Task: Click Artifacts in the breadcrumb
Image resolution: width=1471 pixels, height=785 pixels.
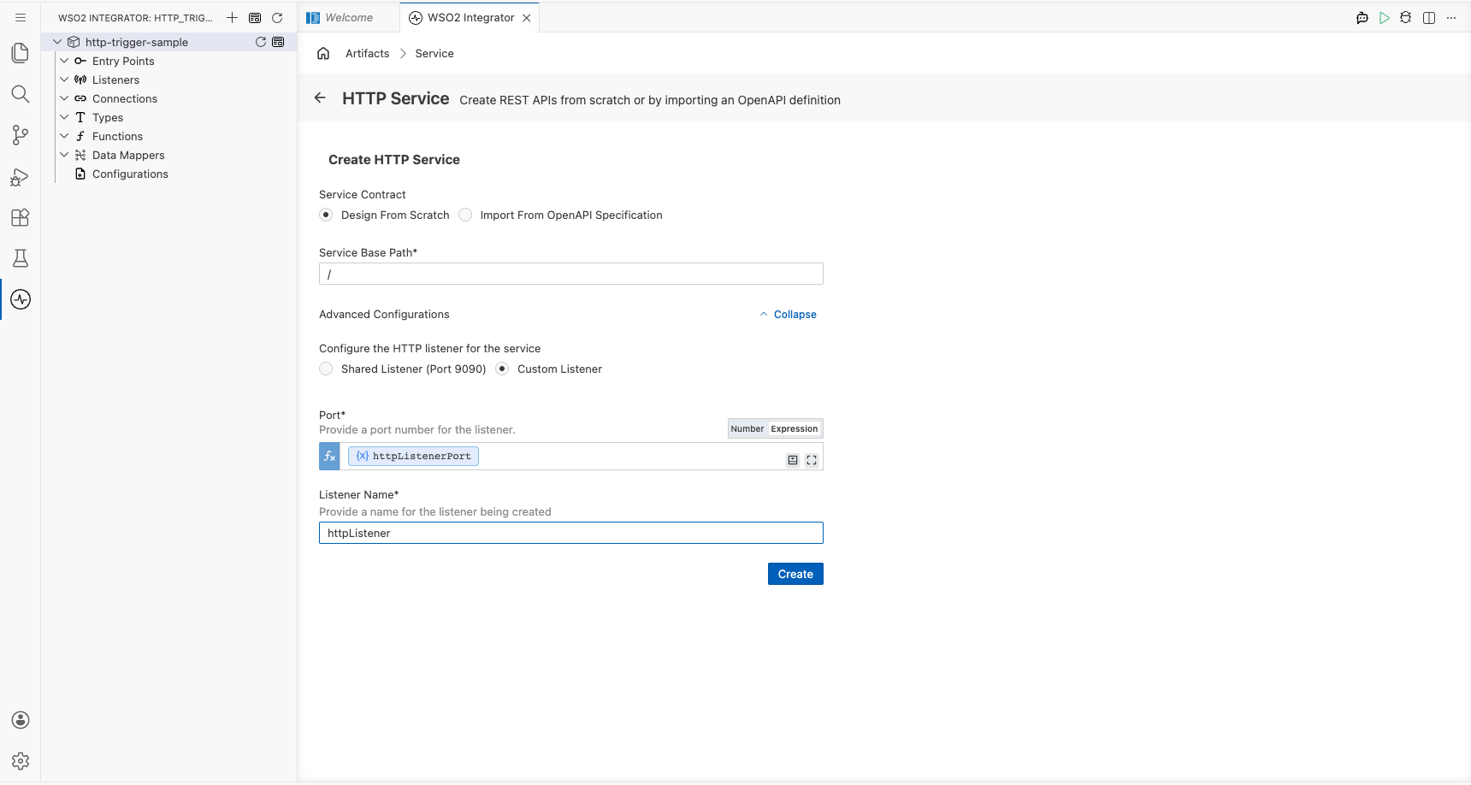Action: 368,53
